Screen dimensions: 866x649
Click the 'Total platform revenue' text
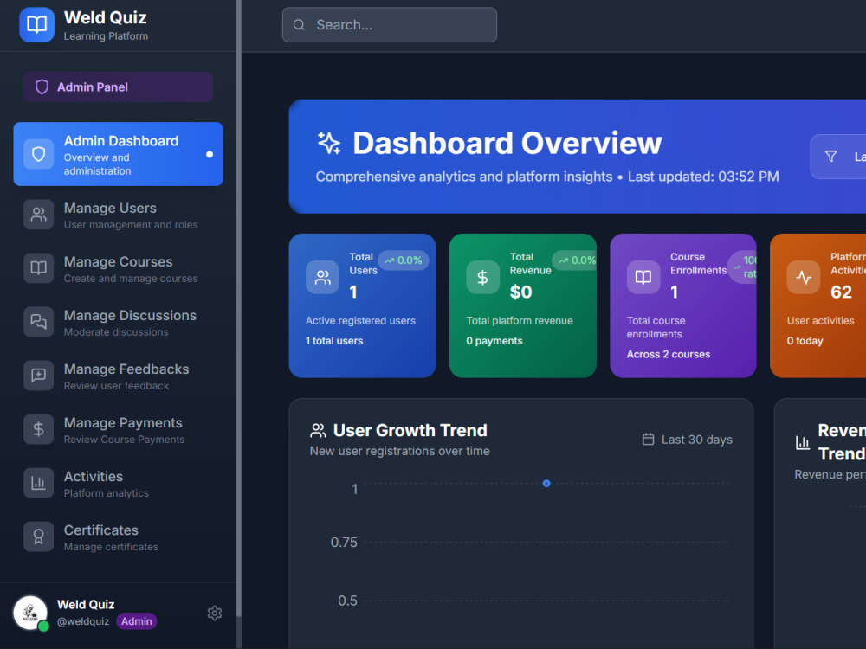520,321
